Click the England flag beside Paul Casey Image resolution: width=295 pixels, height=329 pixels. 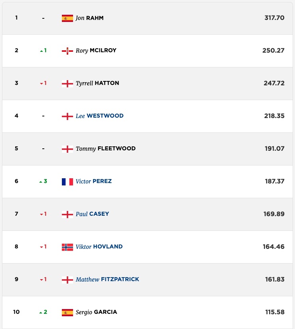point(67,215)
